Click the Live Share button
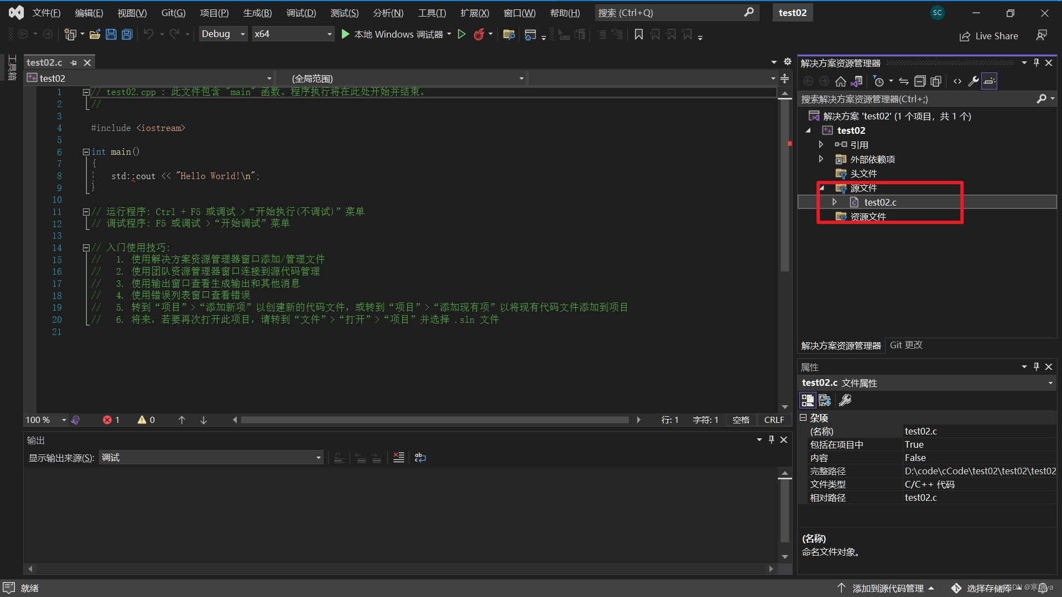1062x597 pixels. pyautogui.click(x=989, y=36)
